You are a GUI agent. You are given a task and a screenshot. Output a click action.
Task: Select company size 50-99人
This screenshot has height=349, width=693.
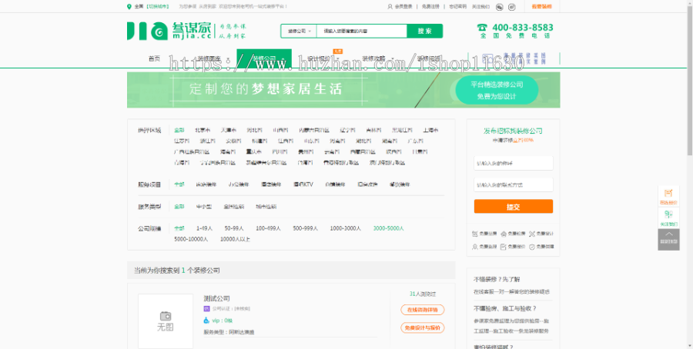pyautogui.click(x=234, y=228)
